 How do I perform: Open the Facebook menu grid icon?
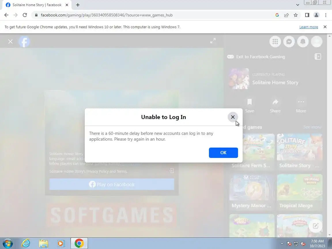[275, 41]
